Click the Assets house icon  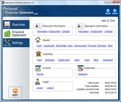38,40
